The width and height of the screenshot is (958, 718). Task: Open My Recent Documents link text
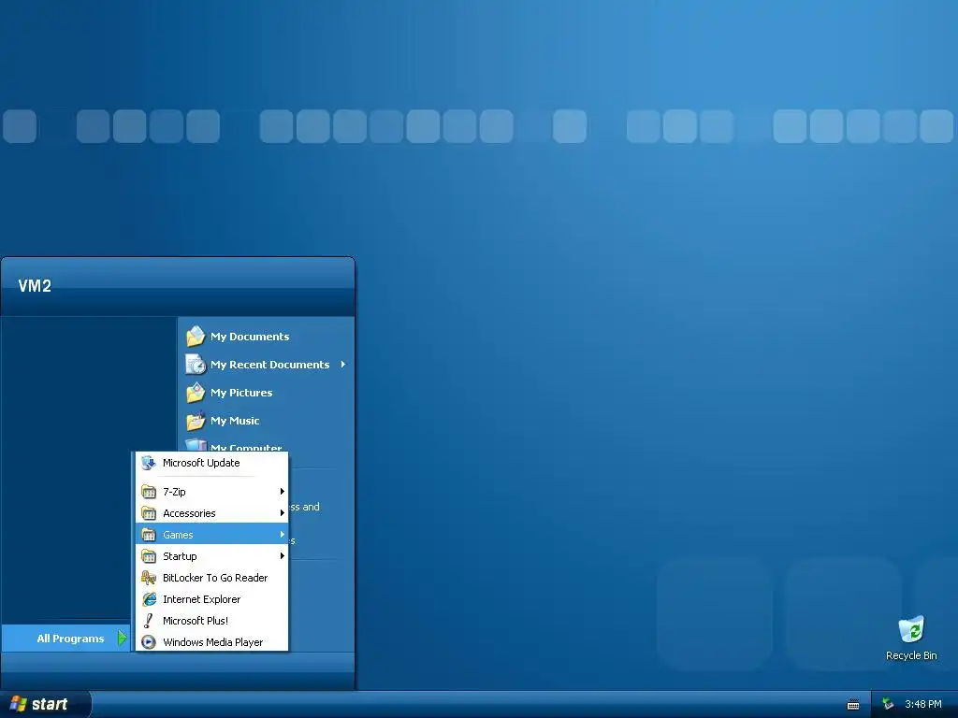point(269,365)
